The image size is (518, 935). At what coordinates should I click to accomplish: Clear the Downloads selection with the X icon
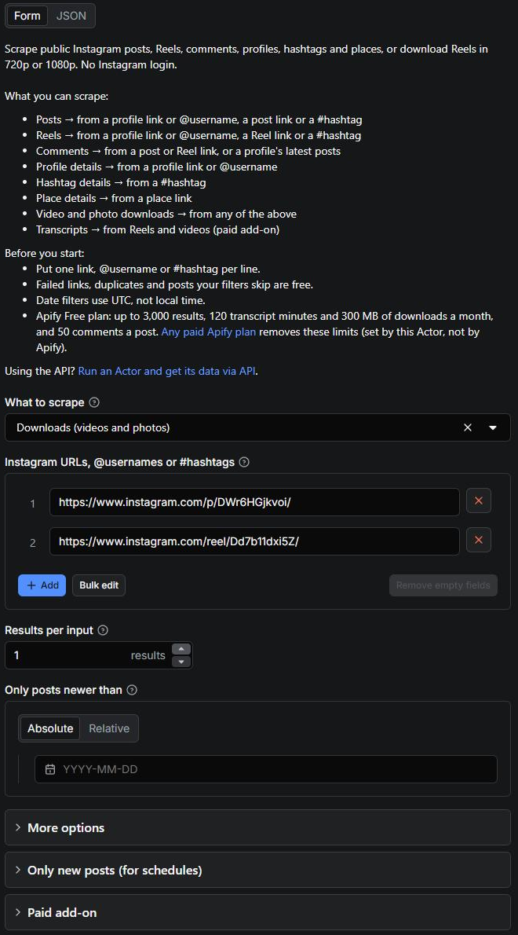[x=468, y=427]
